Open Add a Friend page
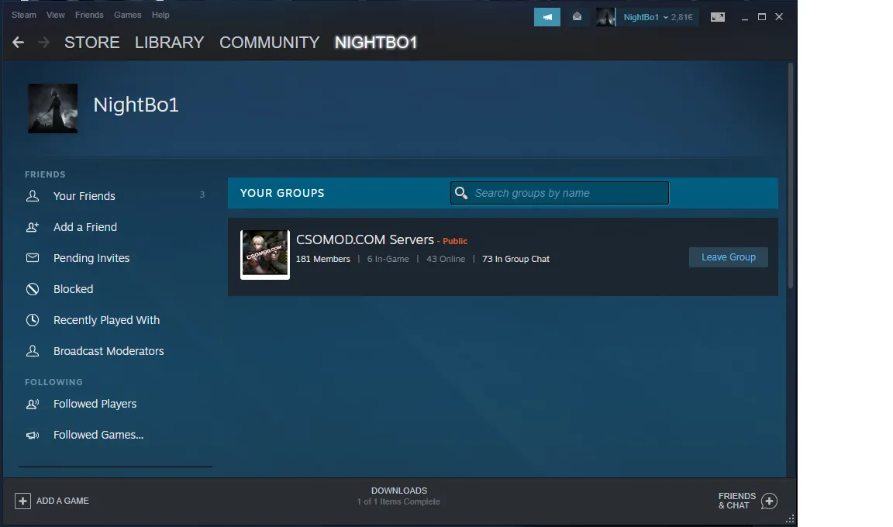This screenshot has height=527, width=893. pos(85,227)
